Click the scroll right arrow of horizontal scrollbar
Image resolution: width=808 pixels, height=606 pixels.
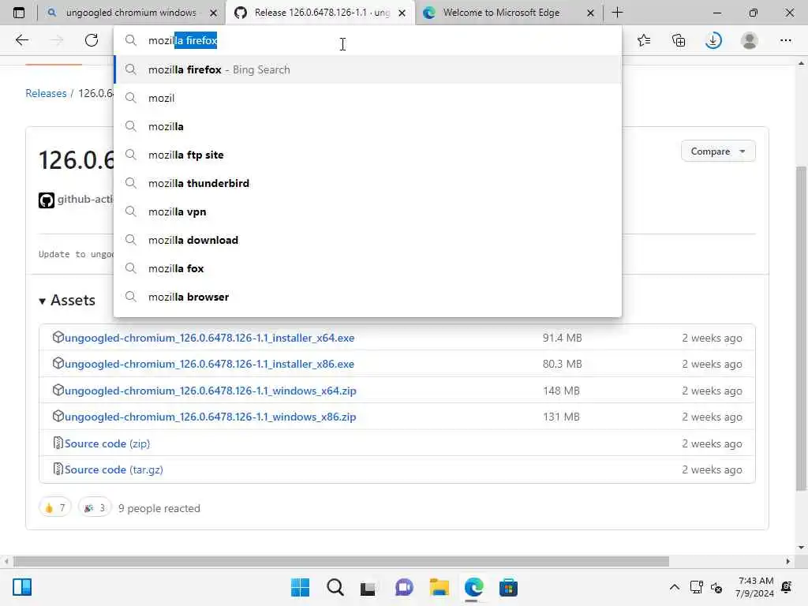[x=788, y=561]
